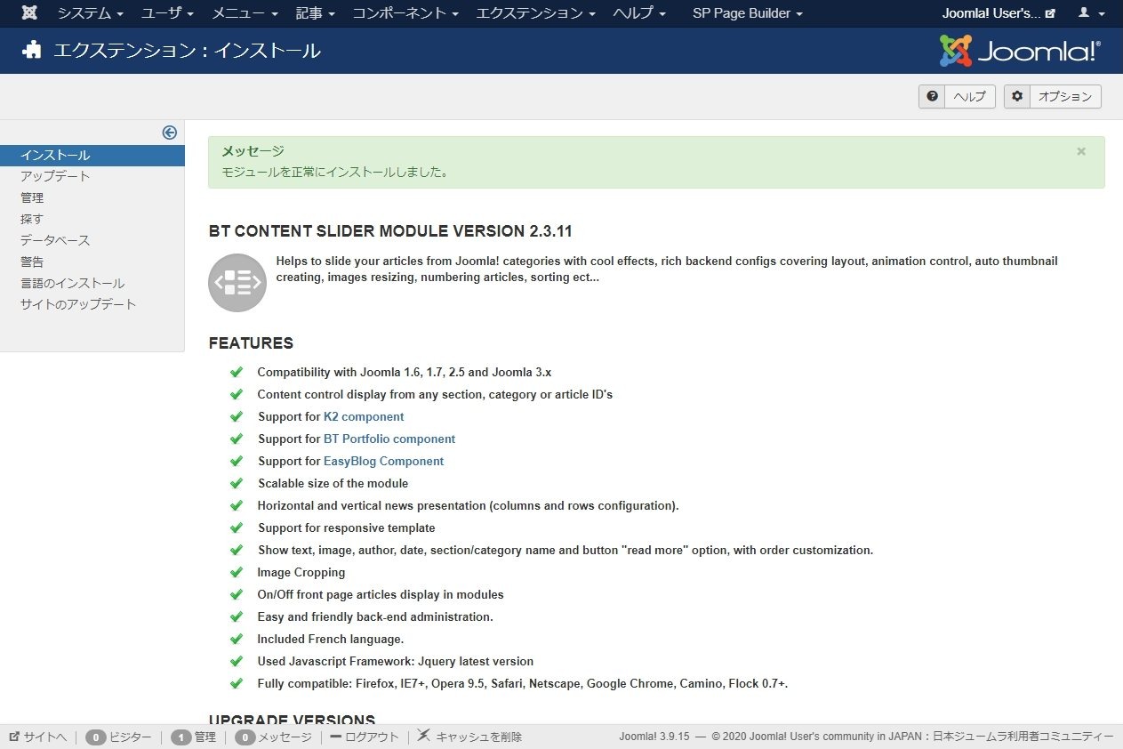The image size is (1123, 749).
Task: Open the SP Page Builder dropdown
Action: (747, 13)
